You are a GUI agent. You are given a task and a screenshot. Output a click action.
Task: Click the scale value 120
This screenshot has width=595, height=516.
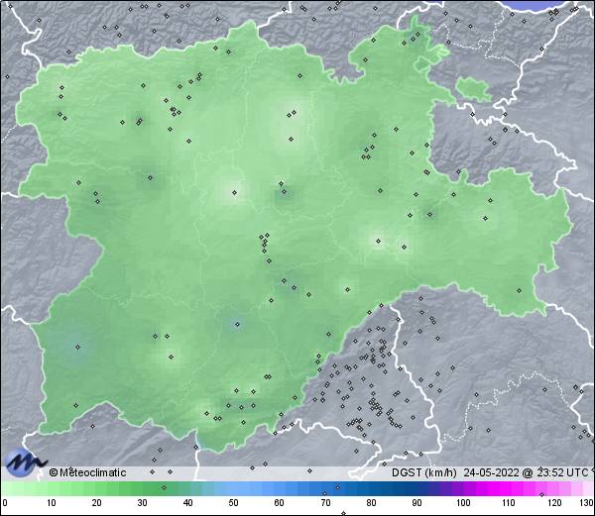tap(554, 503)
